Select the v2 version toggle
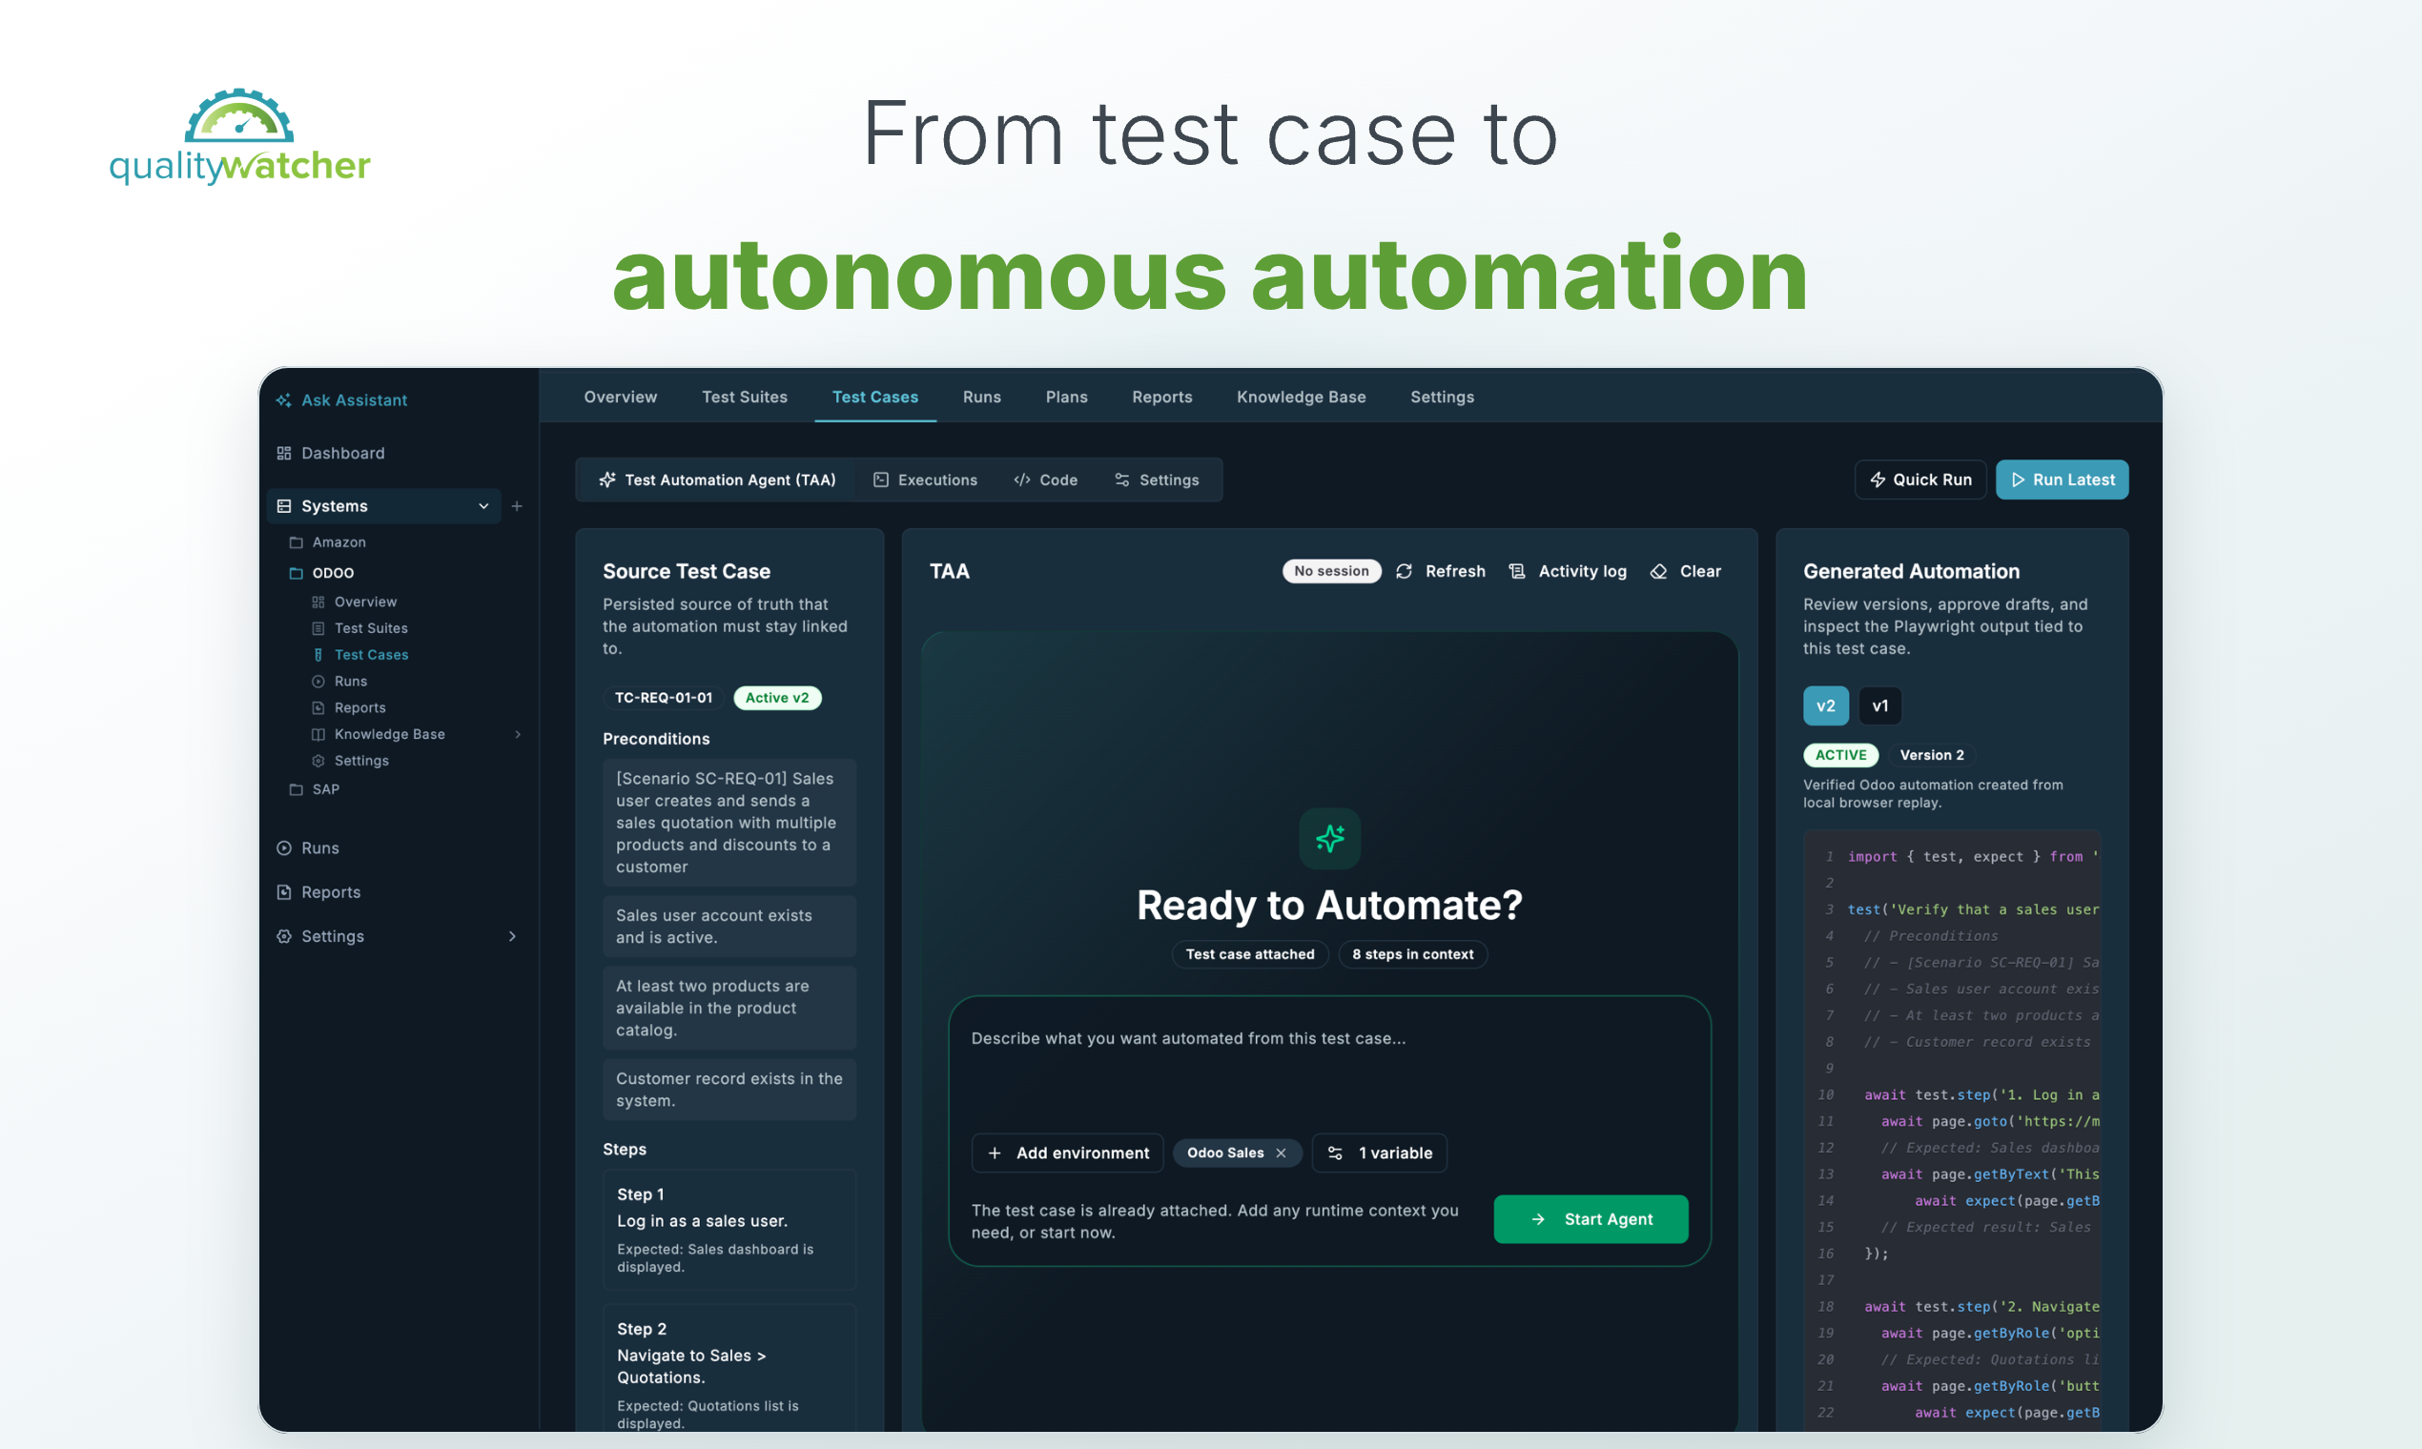The image size is (2422, 1449). pos(1825,706)
